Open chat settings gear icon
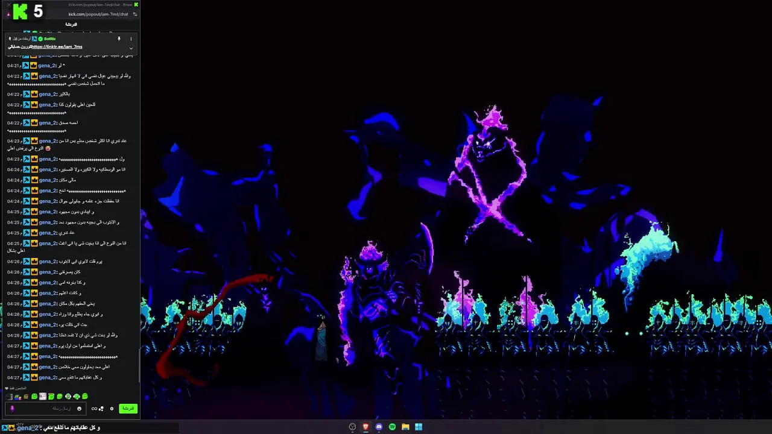772x434 pixels. 112,409
